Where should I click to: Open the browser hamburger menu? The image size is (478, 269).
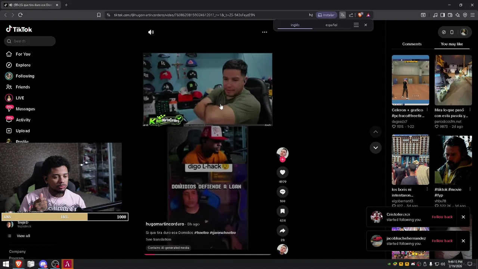[473, 15]
